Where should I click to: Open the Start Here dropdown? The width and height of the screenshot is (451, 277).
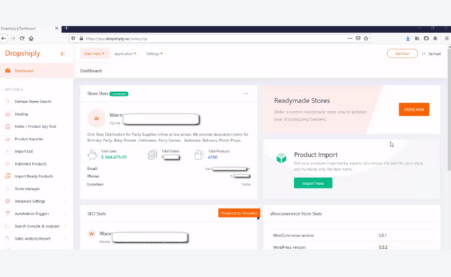pos(94,54)
